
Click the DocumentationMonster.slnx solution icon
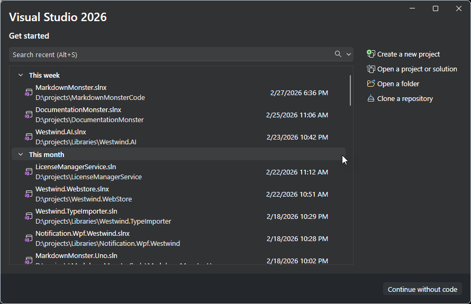click(29, 115)
